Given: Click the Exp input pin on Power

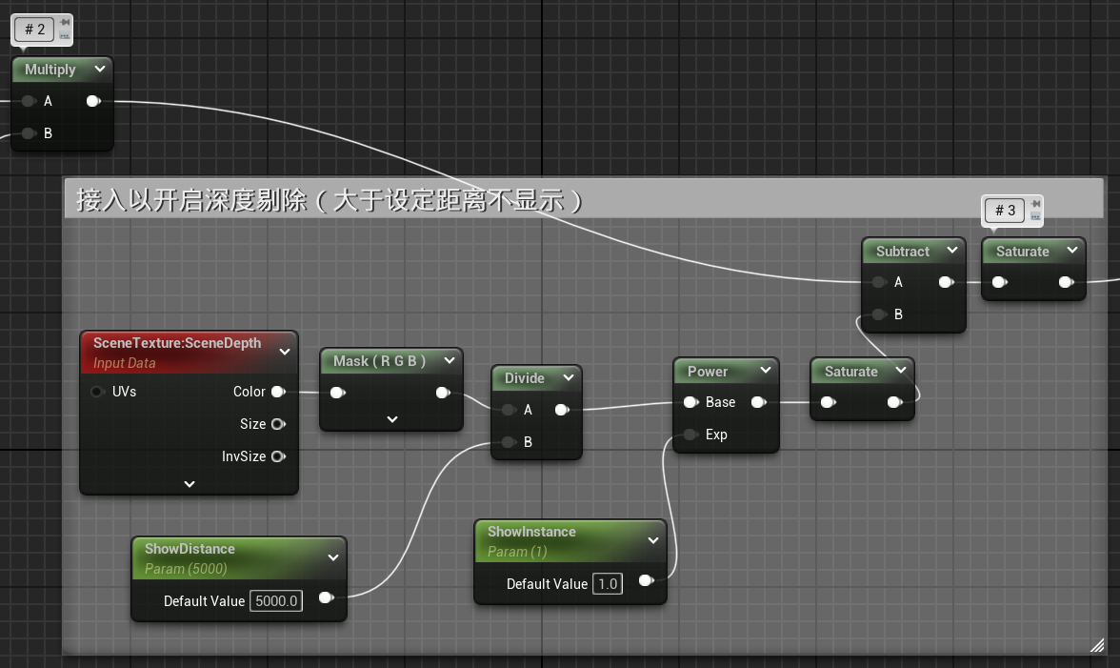Looking at the screenshot, I should tap(690, 435).
